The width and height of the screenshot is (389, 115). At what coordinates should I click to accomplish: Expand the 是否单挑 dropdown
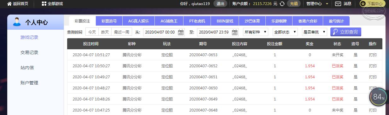[x=315, y=32]
